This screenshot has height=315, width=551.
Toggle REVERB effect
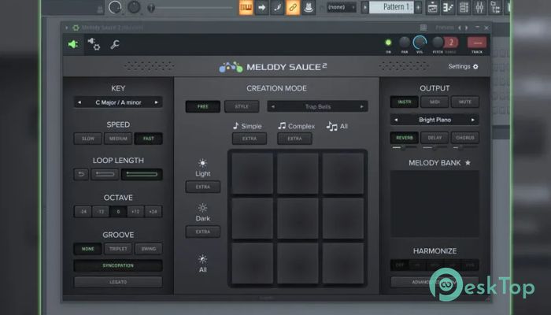click(x=404, y=138)
